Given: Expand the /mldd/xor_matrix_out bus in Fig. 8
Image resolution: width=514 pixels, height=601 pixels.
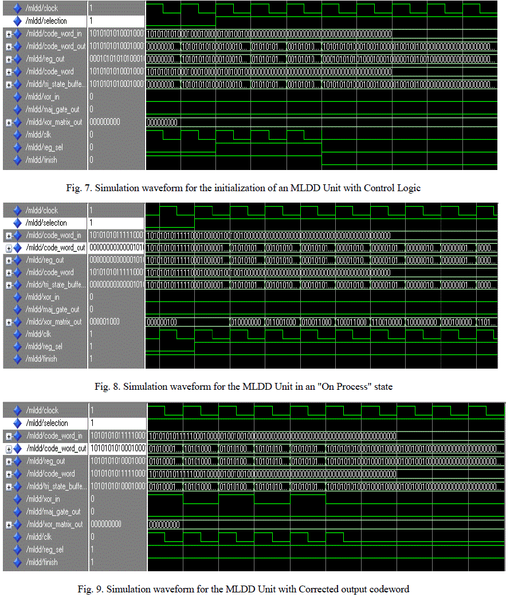Looking at the screenshot, I should point(8,322).
